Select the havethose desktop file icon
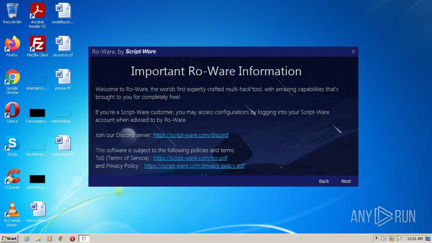This screenshot has height=243, width=432. (x=37, y=149)
